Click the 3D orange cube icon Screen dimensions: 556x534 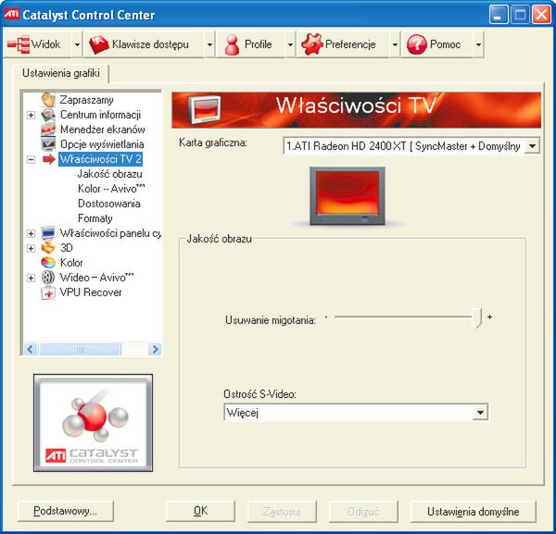click(x=48, y=248)
